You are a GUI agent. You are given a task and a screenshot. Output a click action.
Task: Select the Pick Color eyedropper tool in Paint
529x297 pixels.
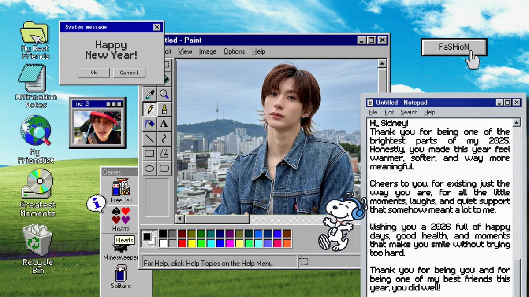coord(149,94)
